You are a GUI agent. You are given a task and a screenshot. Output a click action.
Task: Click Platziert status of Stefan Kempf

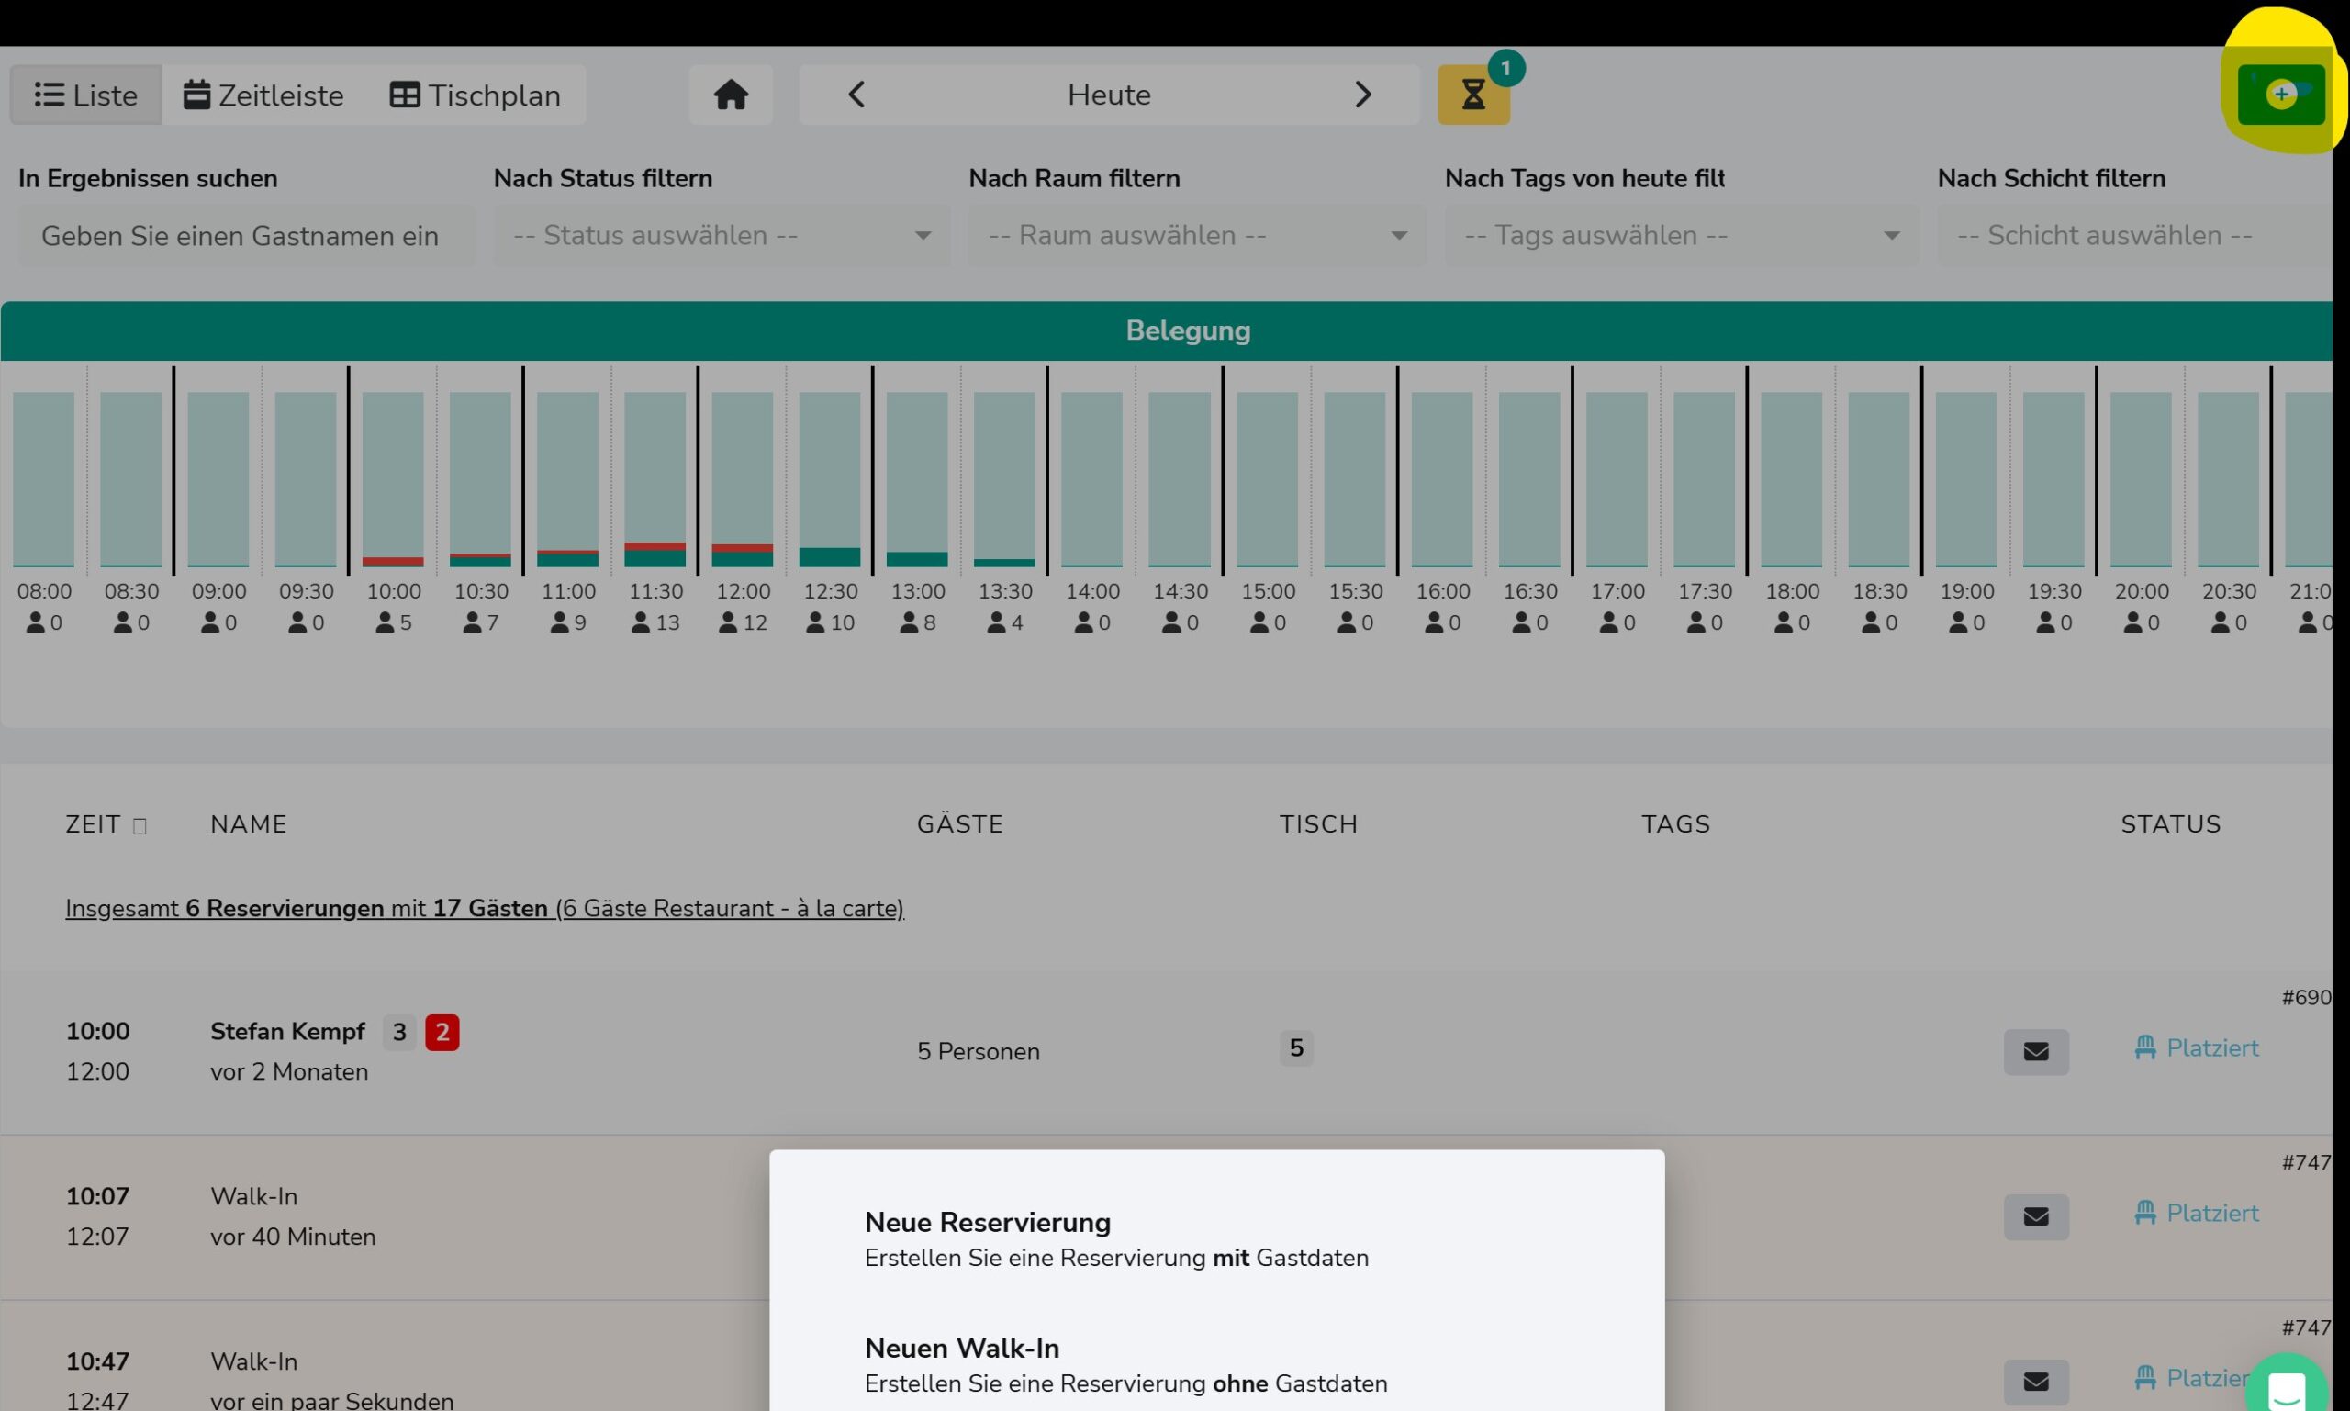[2197, 1047]
